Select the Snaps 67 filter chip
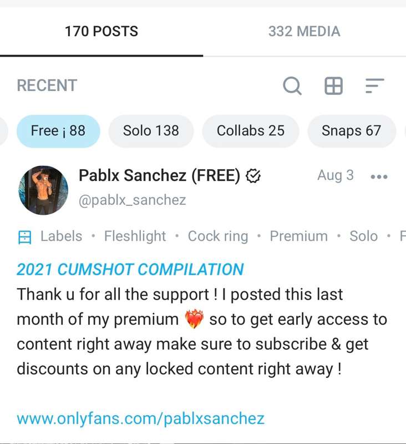 351,131
